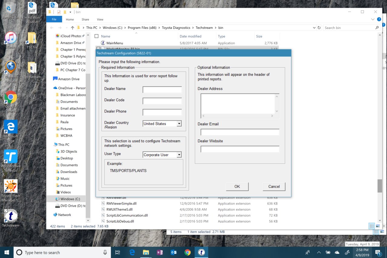Image resolution: width=387 pixels, height=258 pixels.
Task: Click Explorer help question mark icon
Action: (379, 19)
